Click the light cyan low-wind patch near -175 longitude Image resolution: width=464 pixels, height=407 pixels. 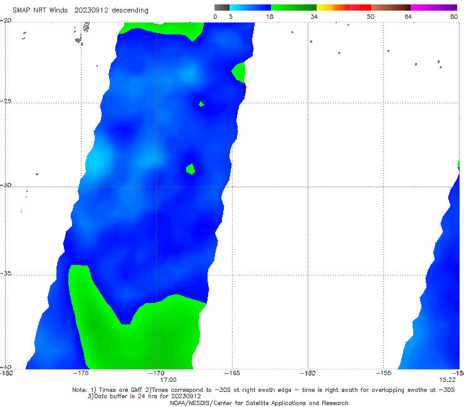96,162
